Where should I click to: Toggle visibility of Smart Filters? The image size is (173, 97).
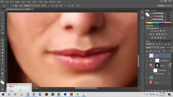pyautogui.click(x=152, y=70)
